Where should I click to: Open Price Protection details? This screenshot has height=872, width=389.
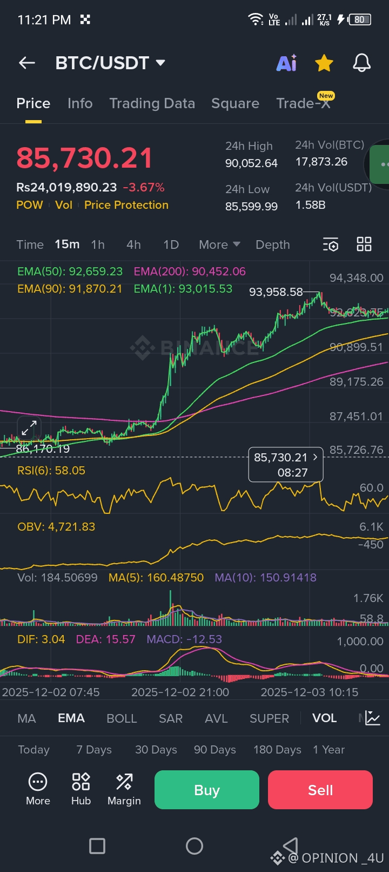click(x=126, y=205)
